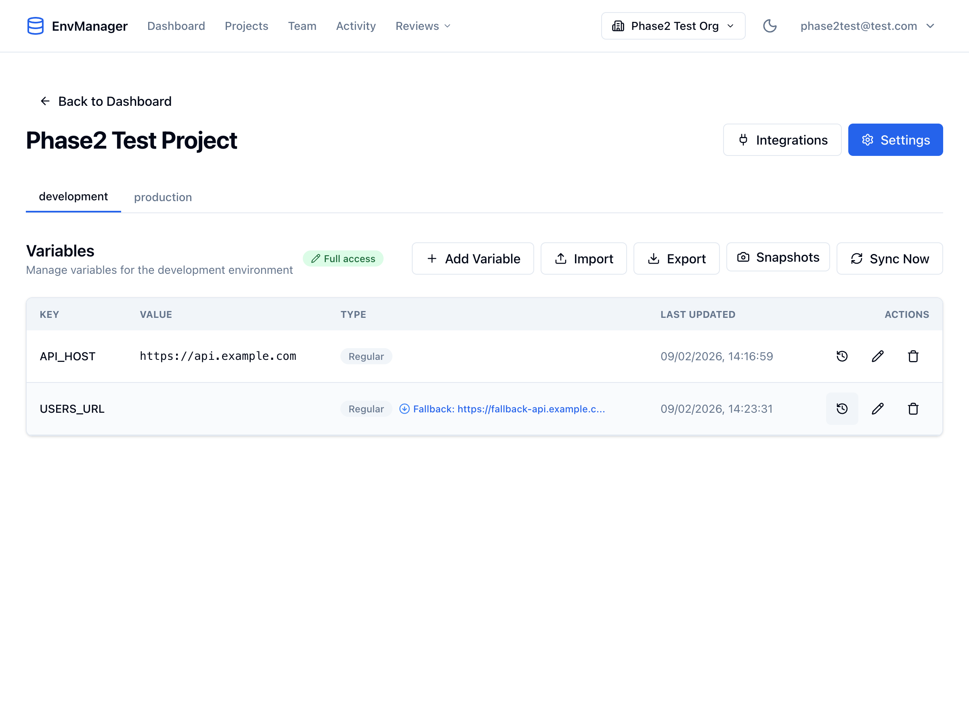
Task: Toggle dark mode with moon icon
Action: [x=770, y=26]
